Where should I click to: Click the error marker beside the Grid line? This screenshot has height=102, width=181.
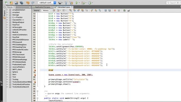coord(35,70)
